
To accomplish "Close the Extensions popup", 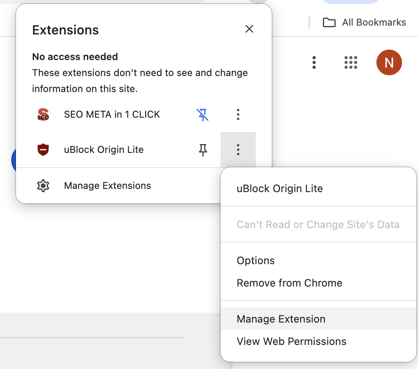I will point(249,29).
